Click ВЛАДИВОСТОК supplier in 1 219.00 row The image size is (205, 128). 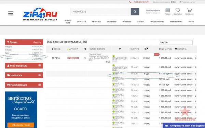(120, 59)
